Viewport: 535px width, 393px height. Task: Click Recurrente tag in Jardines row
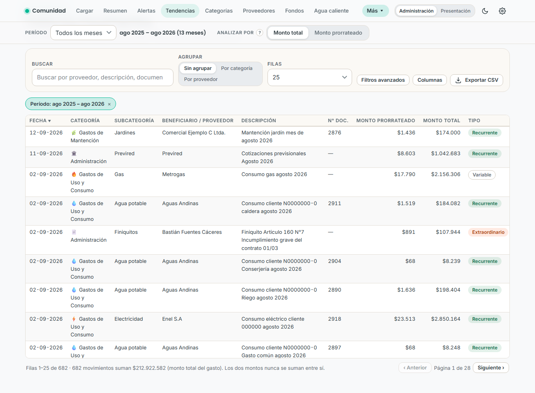[x=485, y=133]
